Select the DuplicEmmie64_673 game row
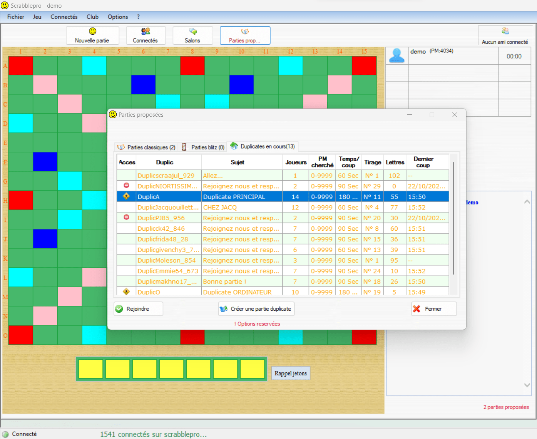 coord(283,271)
